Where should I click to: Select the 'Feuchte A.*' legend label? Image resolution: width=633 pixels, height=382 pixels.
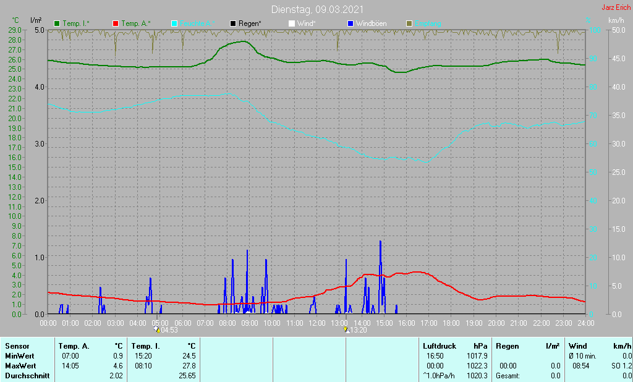click(197, 24)
